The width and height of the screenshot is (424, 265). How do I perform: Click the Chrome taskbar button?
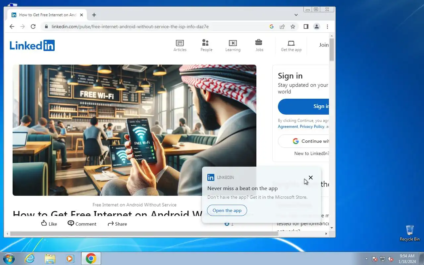point(91,258)
